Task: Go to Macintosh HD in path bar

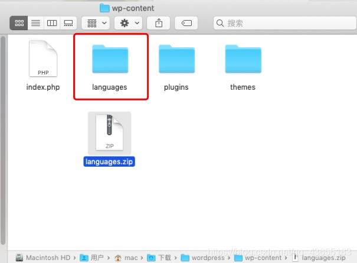Action: coord(43,258)
